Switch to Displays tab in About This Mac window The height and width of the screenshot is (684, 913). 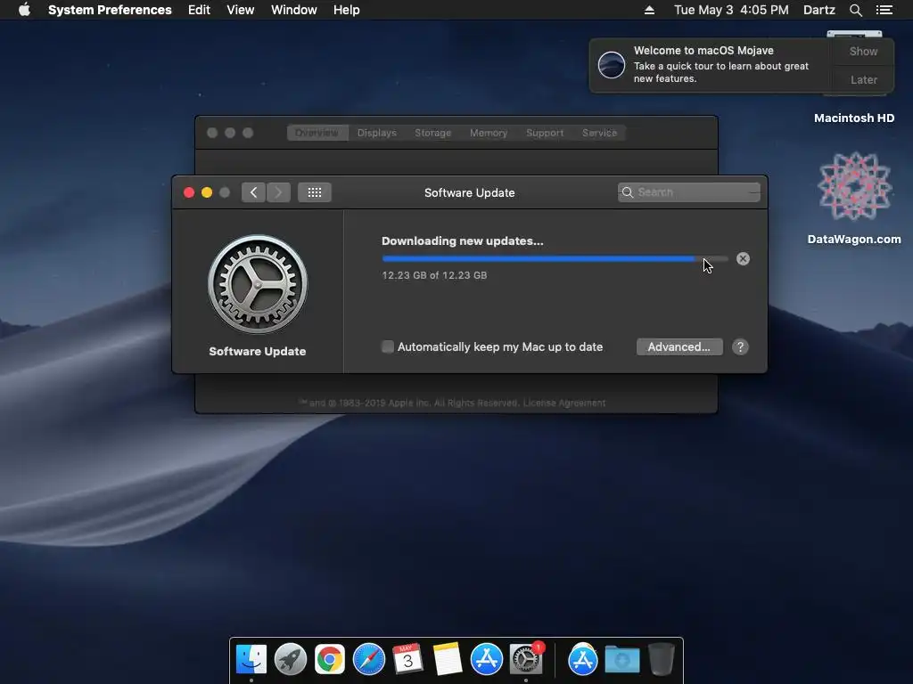coord(377,133)
